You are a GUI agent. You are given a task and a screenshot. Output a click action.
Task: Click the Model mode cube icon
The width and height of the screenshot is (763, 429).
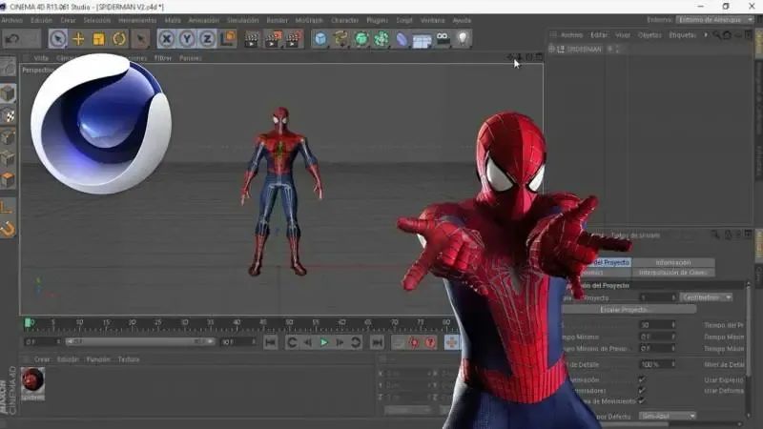point(8,93)
